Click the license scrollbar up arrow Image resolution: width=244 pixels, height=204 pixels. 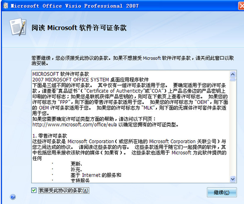coord(232,74)
